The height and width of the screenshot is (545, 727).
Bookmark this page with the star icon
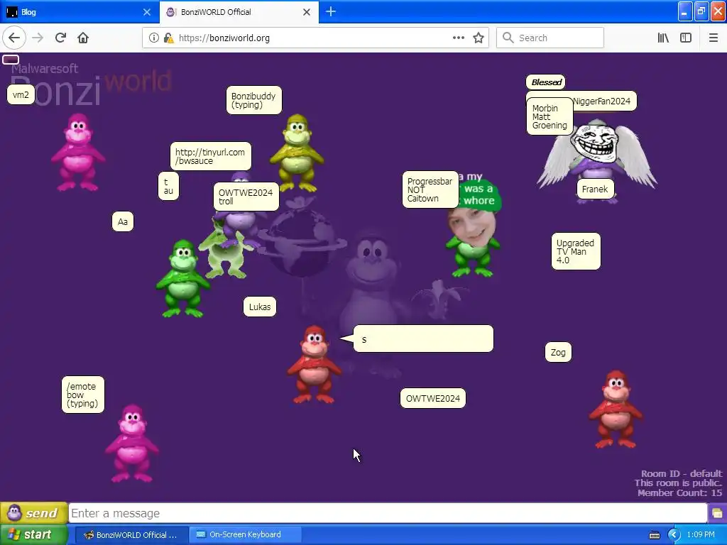pos(479,38)
